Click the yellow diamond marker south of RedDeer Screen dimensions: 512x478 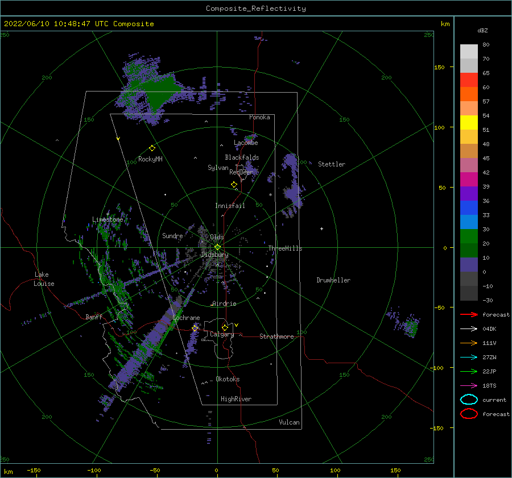pos(234,184)
